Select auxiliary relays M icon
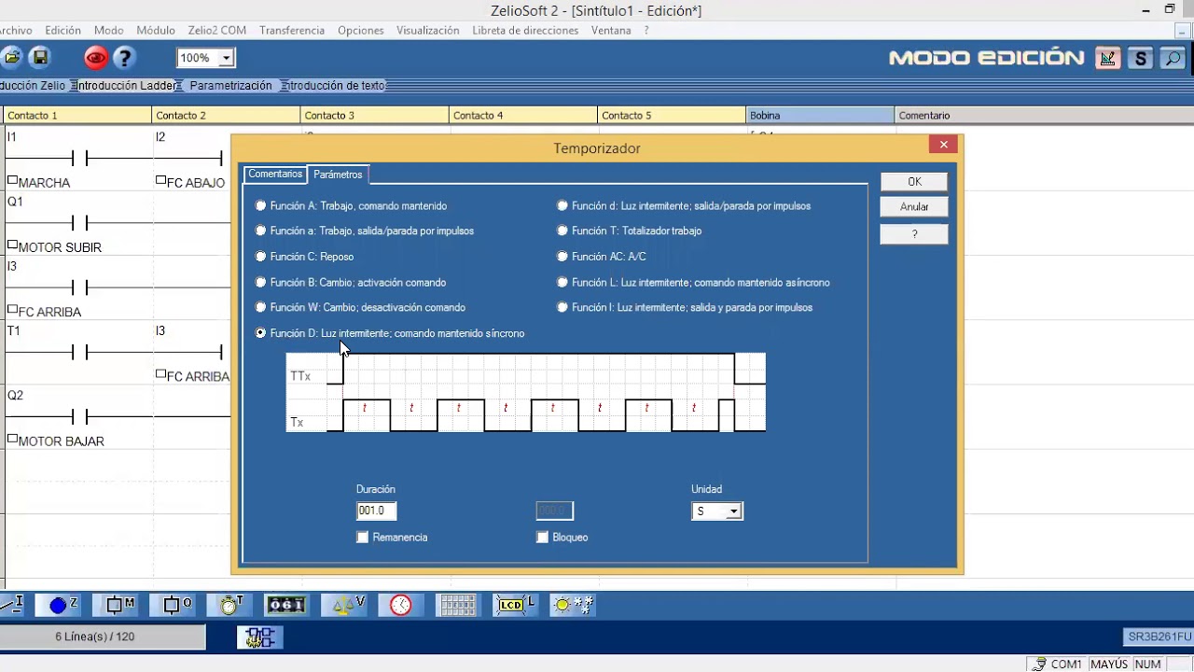Image resolution: width=1194 pixels, height=672 pixels. [x=115, y=605]
